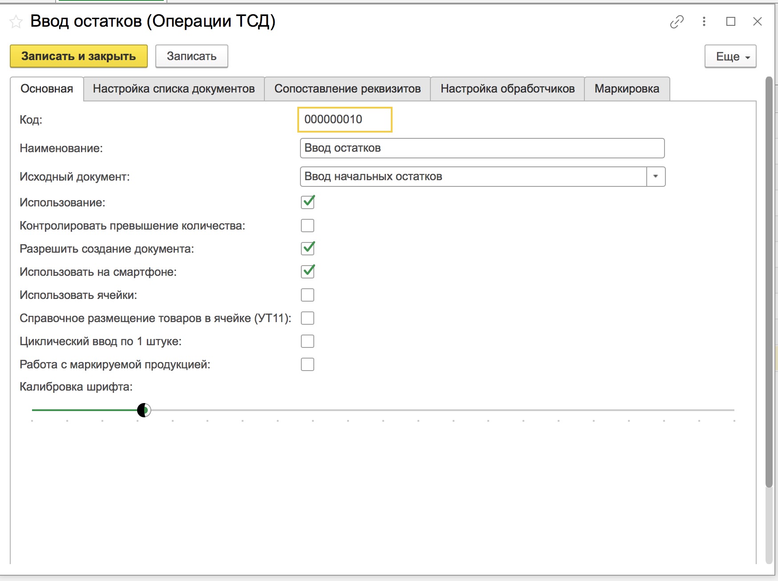The width and height of the screenshot is (778, 581).
Task: Click the Калибровка шрифта slider handle
Action: pos(144,410)
